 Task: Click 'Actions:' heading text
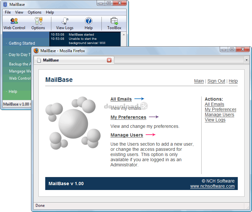[214, 99]
